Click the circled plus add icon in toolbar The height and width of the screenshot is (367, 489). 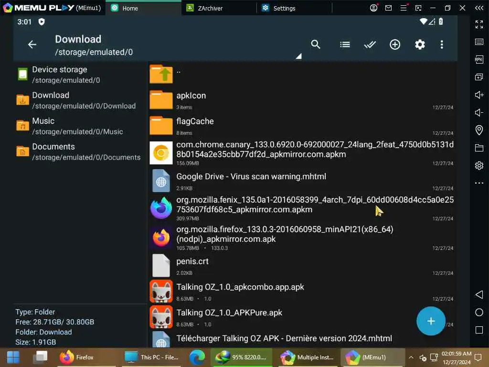pos(395,44)
